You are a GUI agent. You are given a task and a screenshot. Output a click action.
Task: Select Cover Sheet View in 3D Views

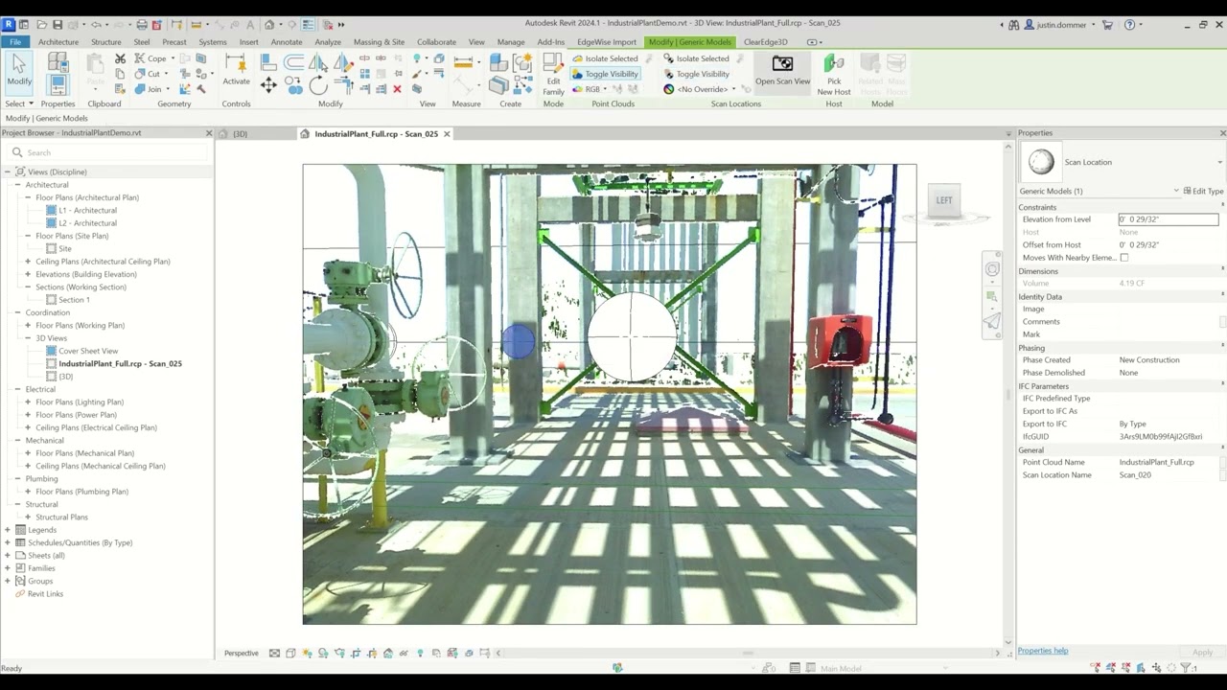[x=88, y=352]
